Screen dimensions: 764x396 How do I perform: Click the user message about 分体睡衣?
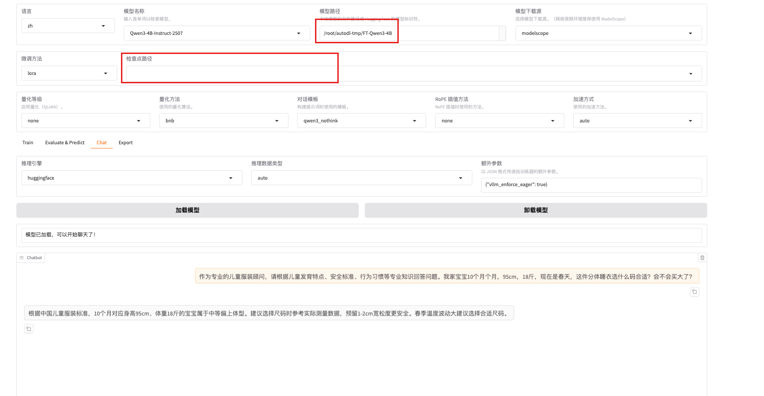(447, 276)
